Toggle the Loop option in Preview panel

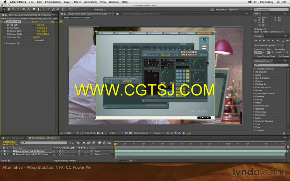[283, 41]
